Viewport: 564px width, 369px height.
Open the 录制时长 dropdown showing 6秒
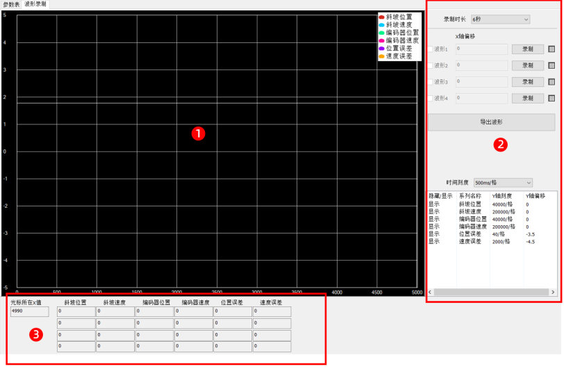click(x=500, y=19)
